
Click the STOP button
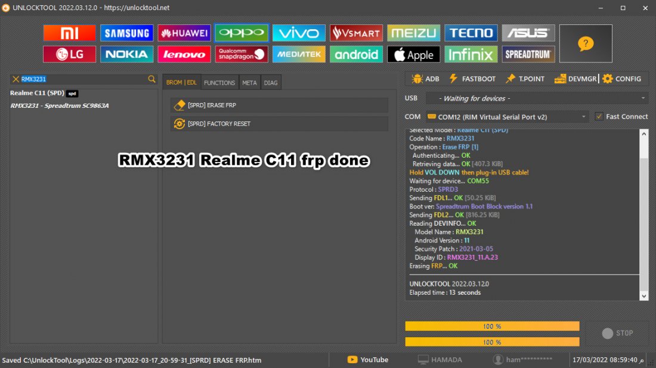tap(617, 333)
